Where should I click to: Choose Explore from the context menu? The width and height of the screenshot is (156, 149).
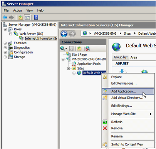point(128,77)
